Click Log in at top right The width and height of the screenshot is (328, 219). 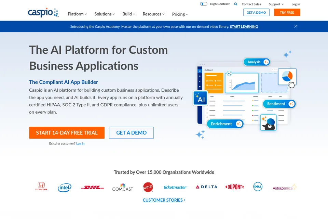click(296, 4)
